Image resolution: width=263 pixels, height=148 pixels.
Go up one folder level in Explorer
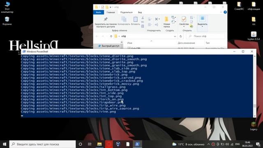111,36
